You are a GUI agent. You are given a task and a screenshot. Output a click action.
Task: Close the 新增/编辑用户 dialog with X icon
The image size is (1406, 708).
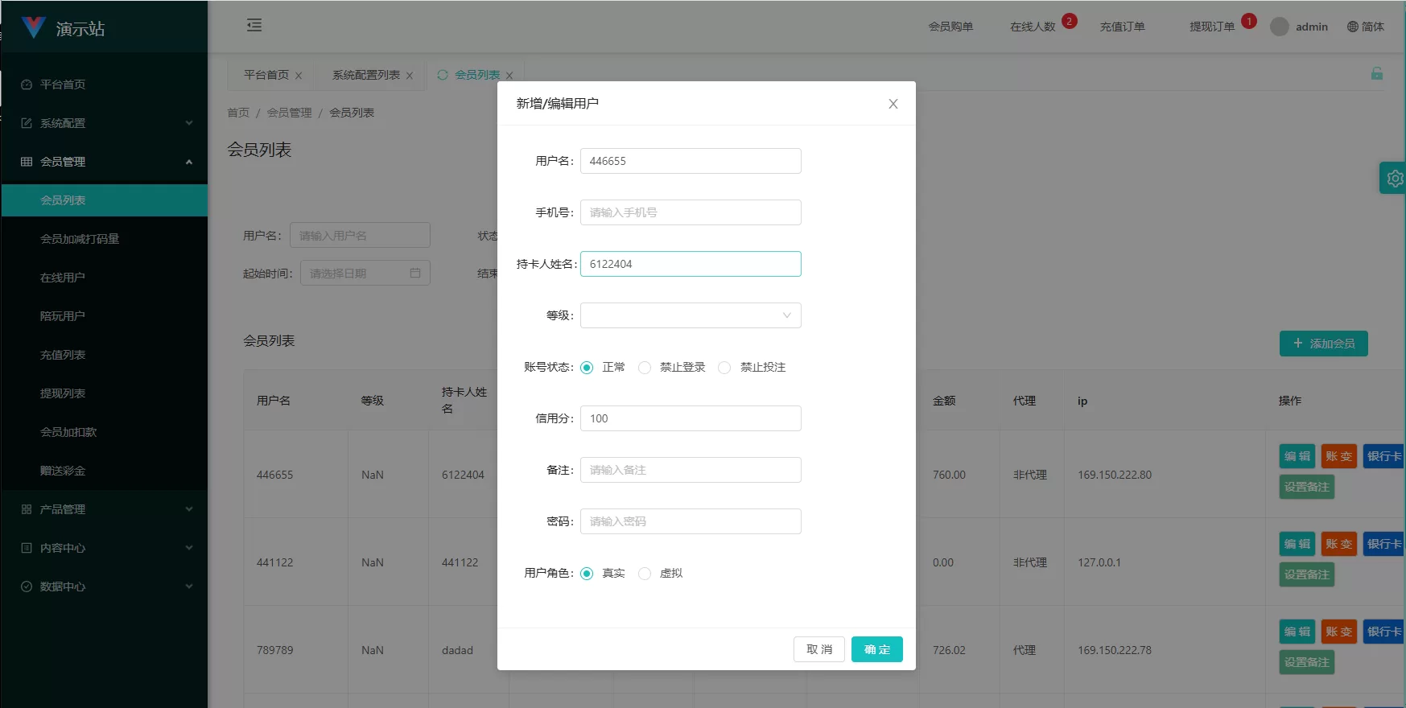pyautogui.click(x=893, y=104)
